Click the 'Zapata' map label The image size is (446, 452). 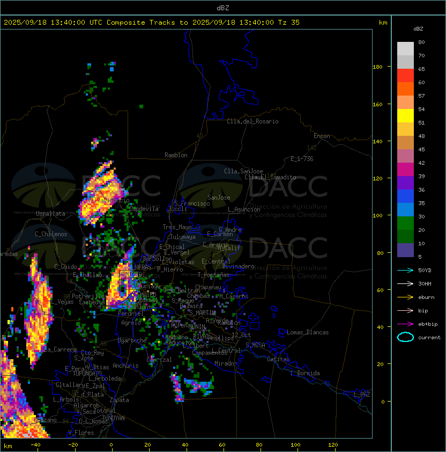[119, 400]
